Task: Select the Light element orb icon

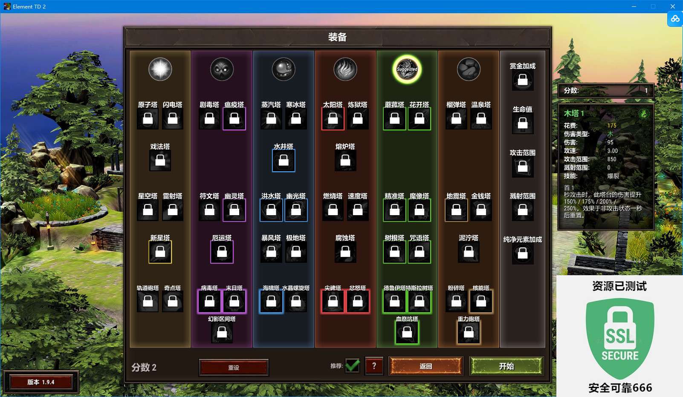Action: pos(160,69)
